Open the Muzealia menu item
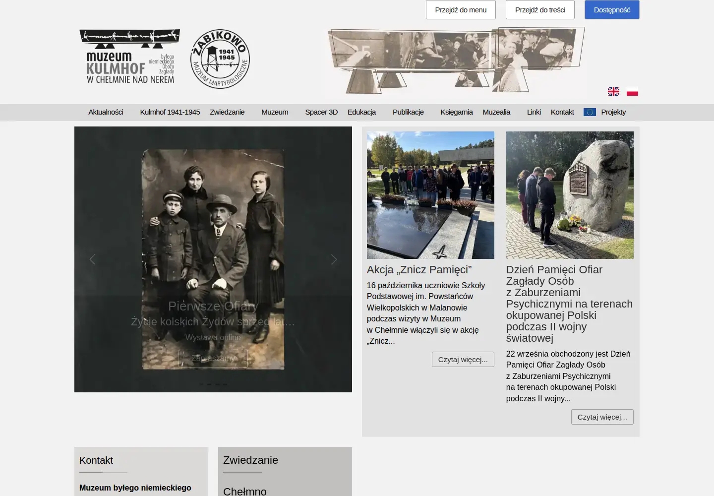This screenshot has width=714, height=496. tap(496, 112)
